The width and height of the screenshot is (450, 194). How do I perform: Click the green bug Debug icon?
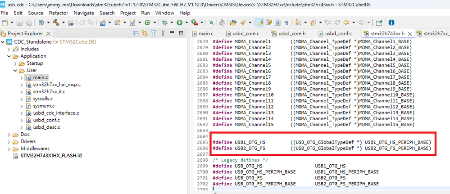point(165,23)
